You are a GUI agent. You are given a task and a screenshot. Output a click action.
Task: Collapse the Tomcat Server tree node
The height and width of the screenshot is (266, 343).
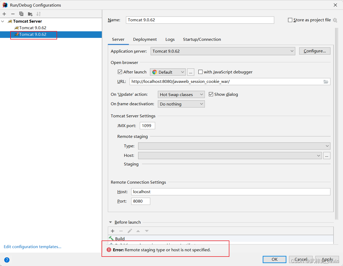3,21
